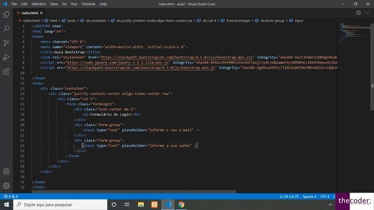Click div.form-group in the breadcrumb
Image resolution: width=374 pixels, height=210 pixels.
pyautogui.click(x=272, y=21)
